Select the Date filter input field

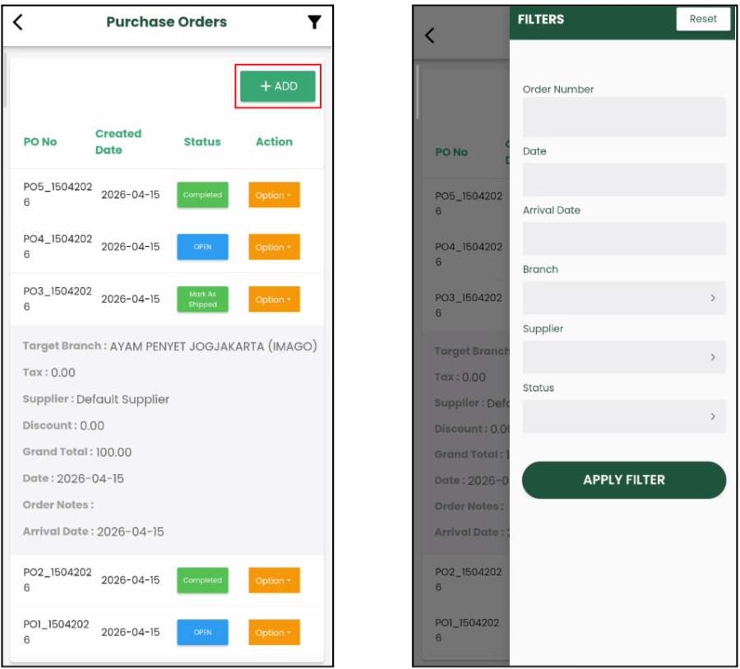(x=624, y=179)
